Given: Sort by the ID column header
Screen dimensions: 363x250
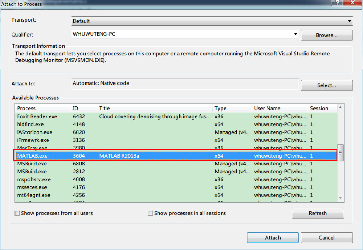Looking at the screenshot, I should coord(84,108).
